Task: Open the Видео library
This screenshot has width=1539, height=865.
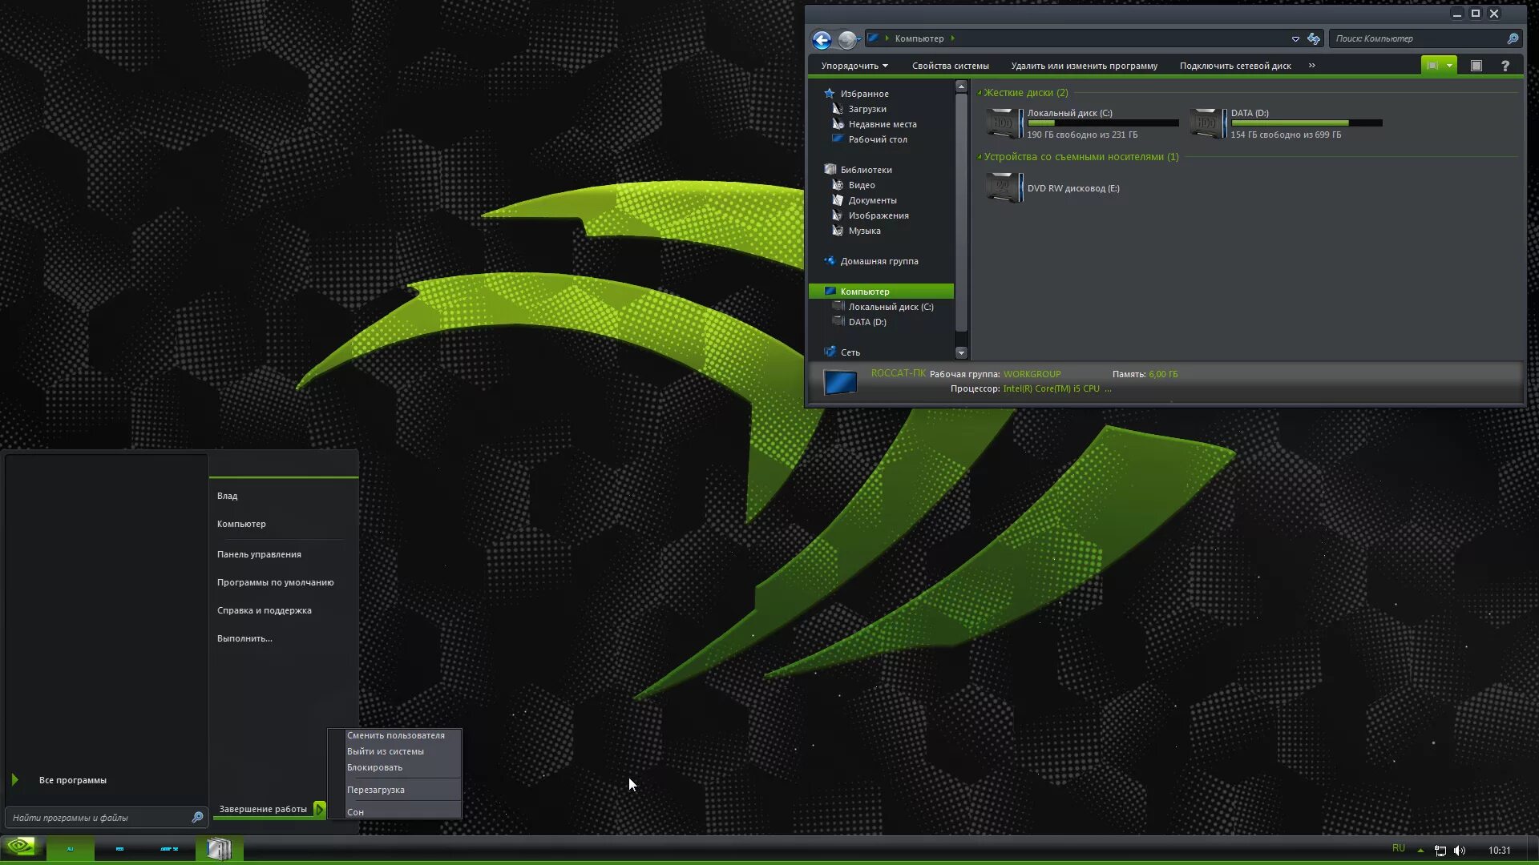Action: pyautogui.click(x=861, y=185)
